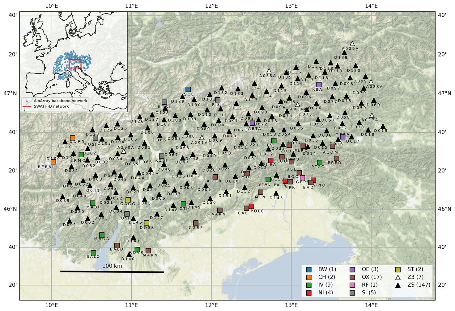Click the Z3 white triangle legend symbol
Image resolution: width=455 pixels, height=311 pixels.
click(x=398, y=277)
